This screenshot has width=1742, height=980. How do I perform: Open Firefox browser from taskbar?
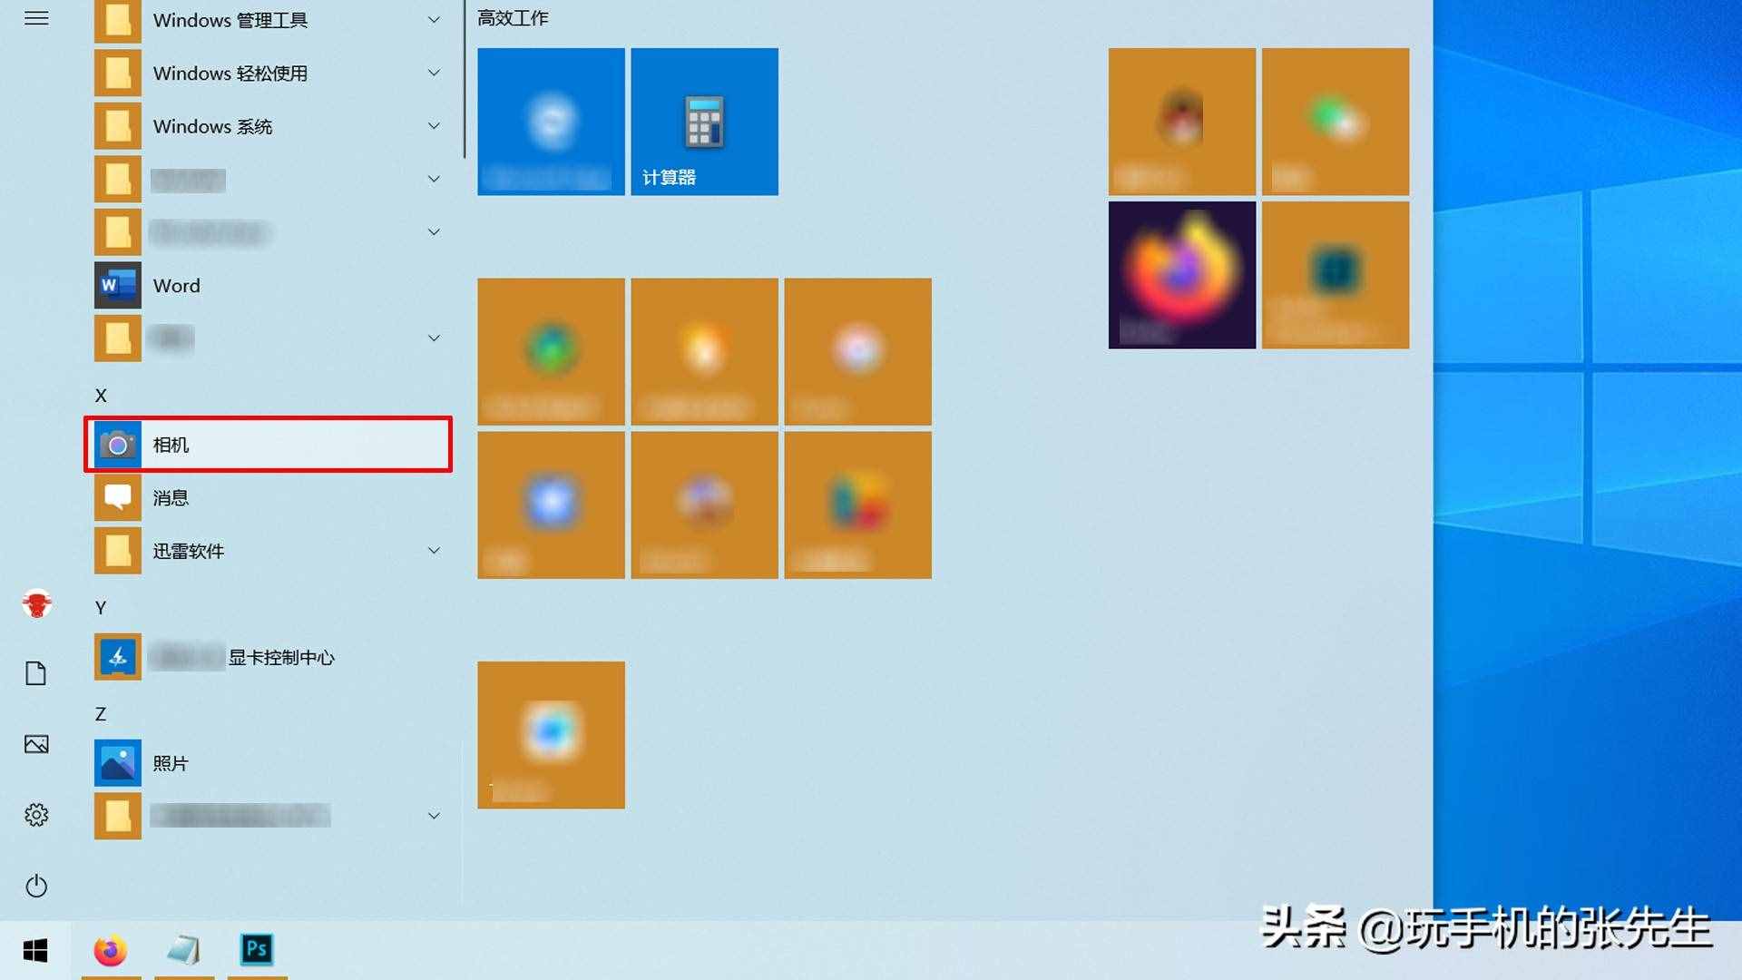click(x=109, y=950)
